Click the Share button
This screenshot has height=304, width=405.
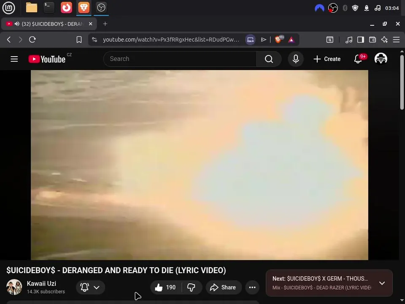[224, 287]
